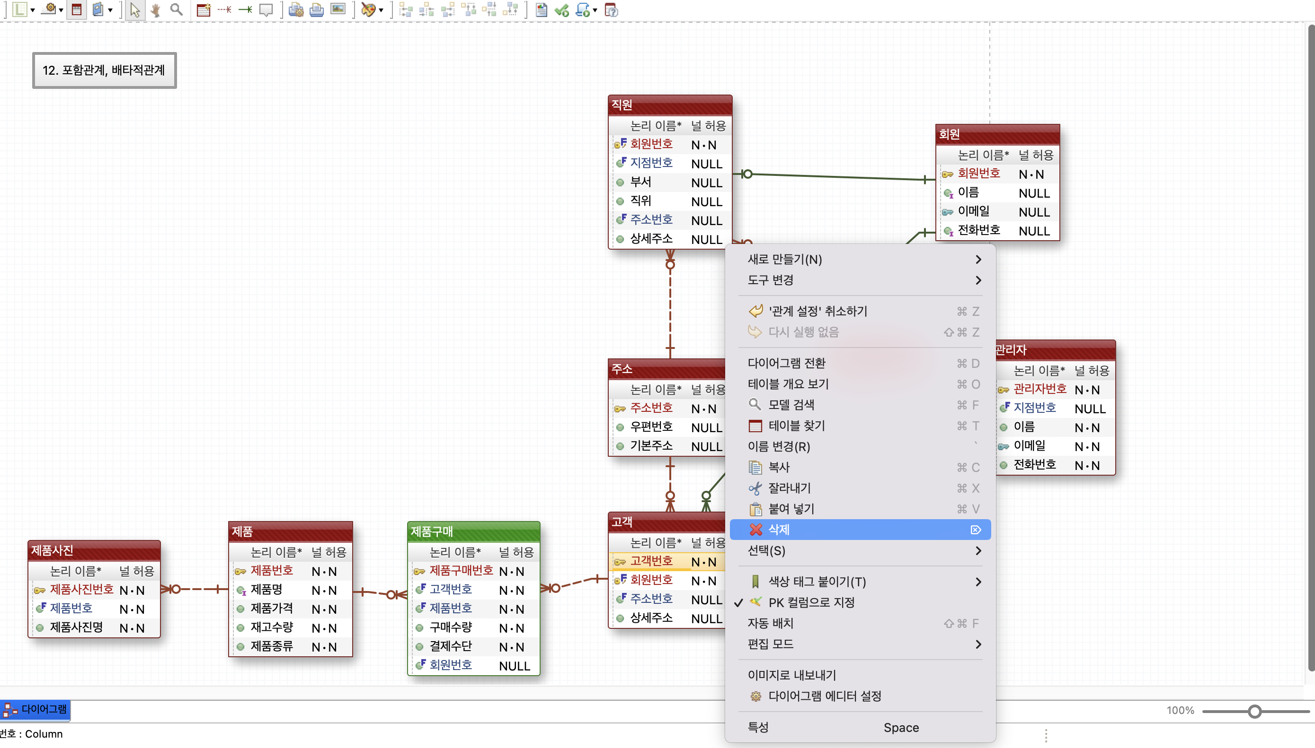Select '재고수량' column in 제품 table
Screen dimensions: 1315x748
(x=291, y=627)
